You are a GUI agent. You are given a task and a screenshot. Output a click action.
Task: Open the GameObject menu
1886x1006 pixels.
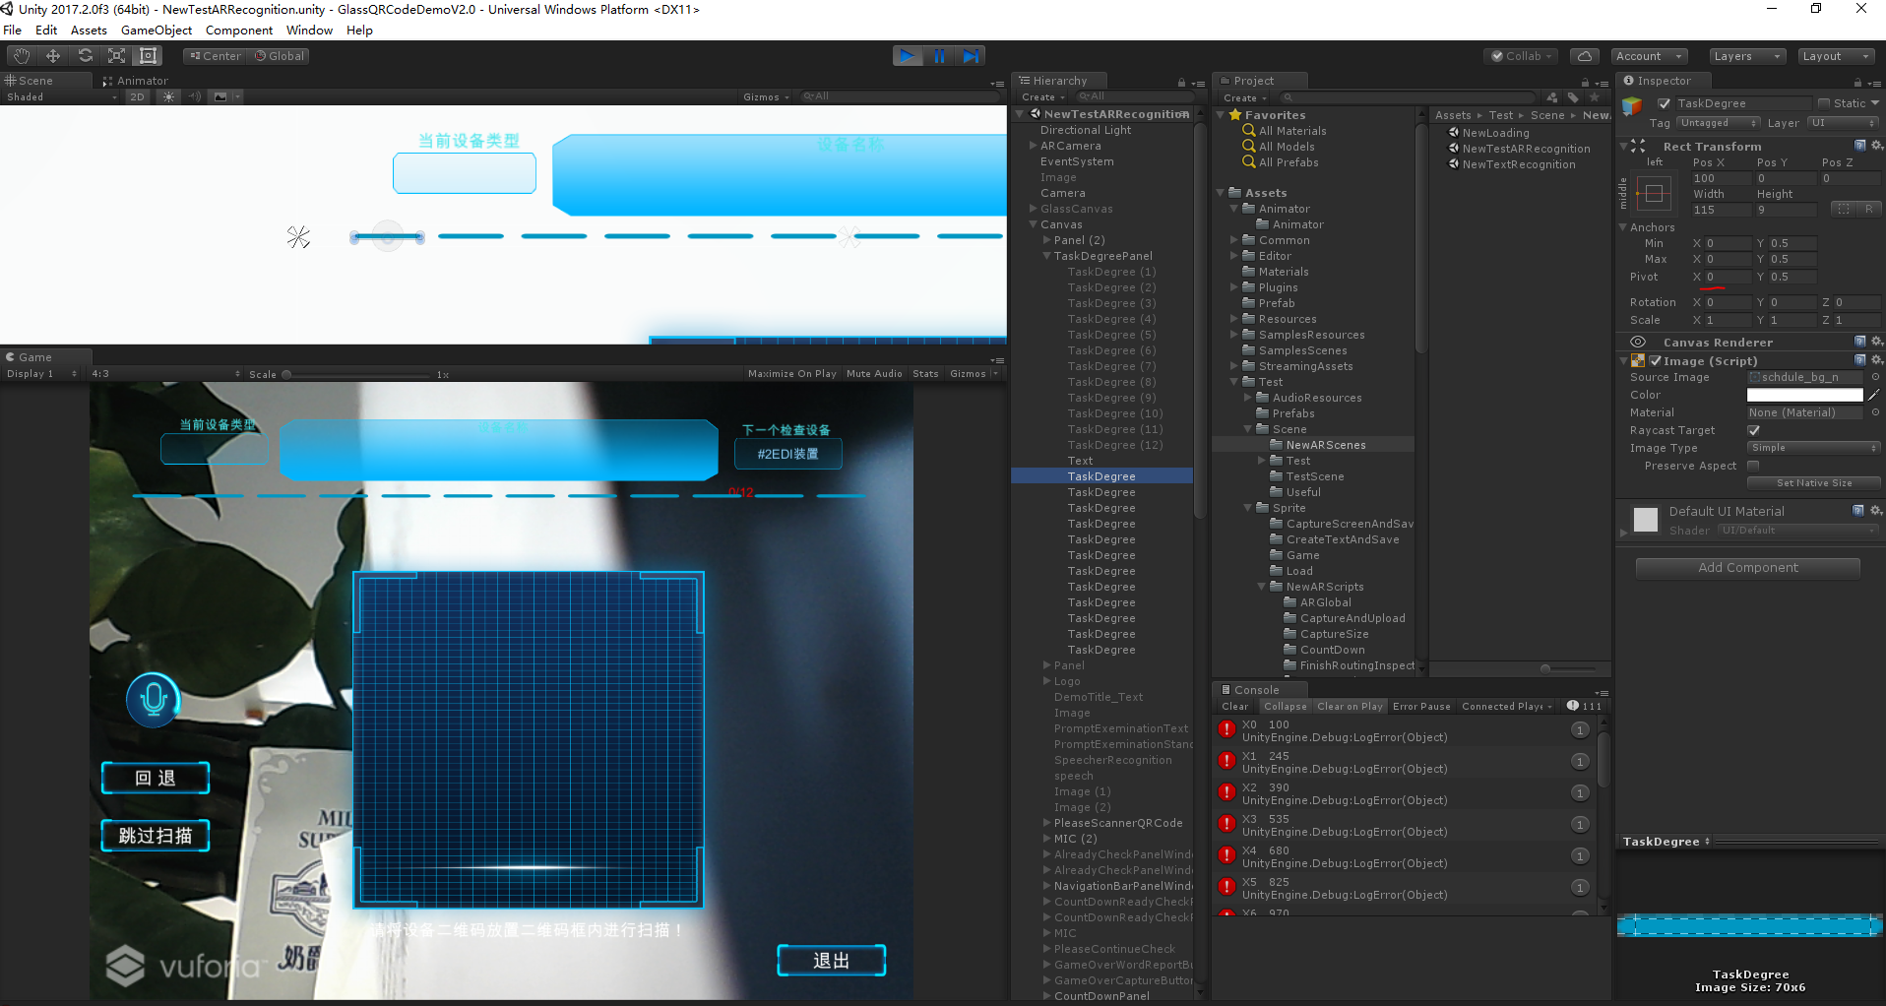157,31
